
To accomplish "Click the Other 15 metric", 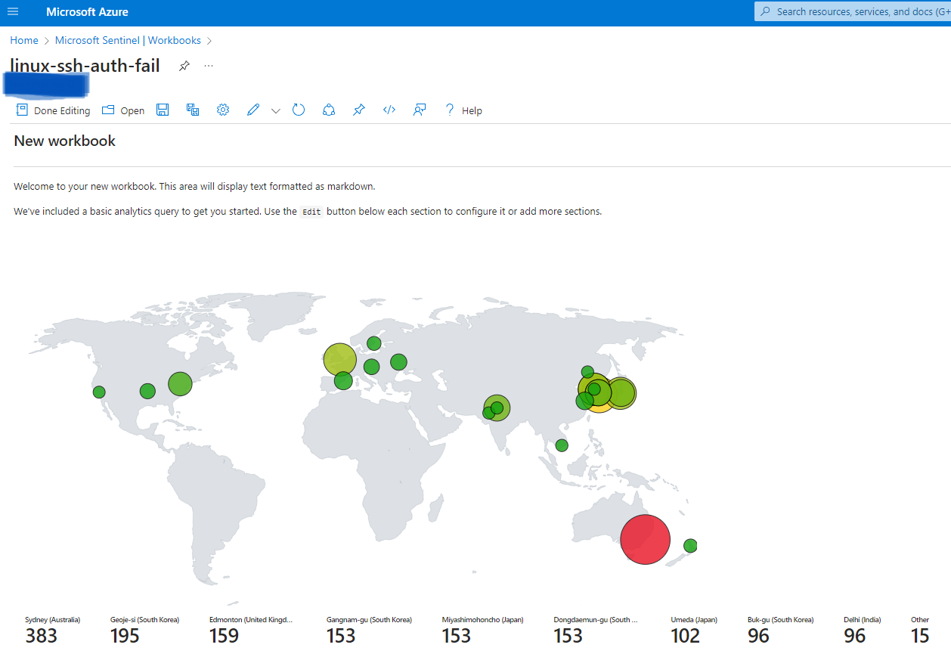I will 920,630.
